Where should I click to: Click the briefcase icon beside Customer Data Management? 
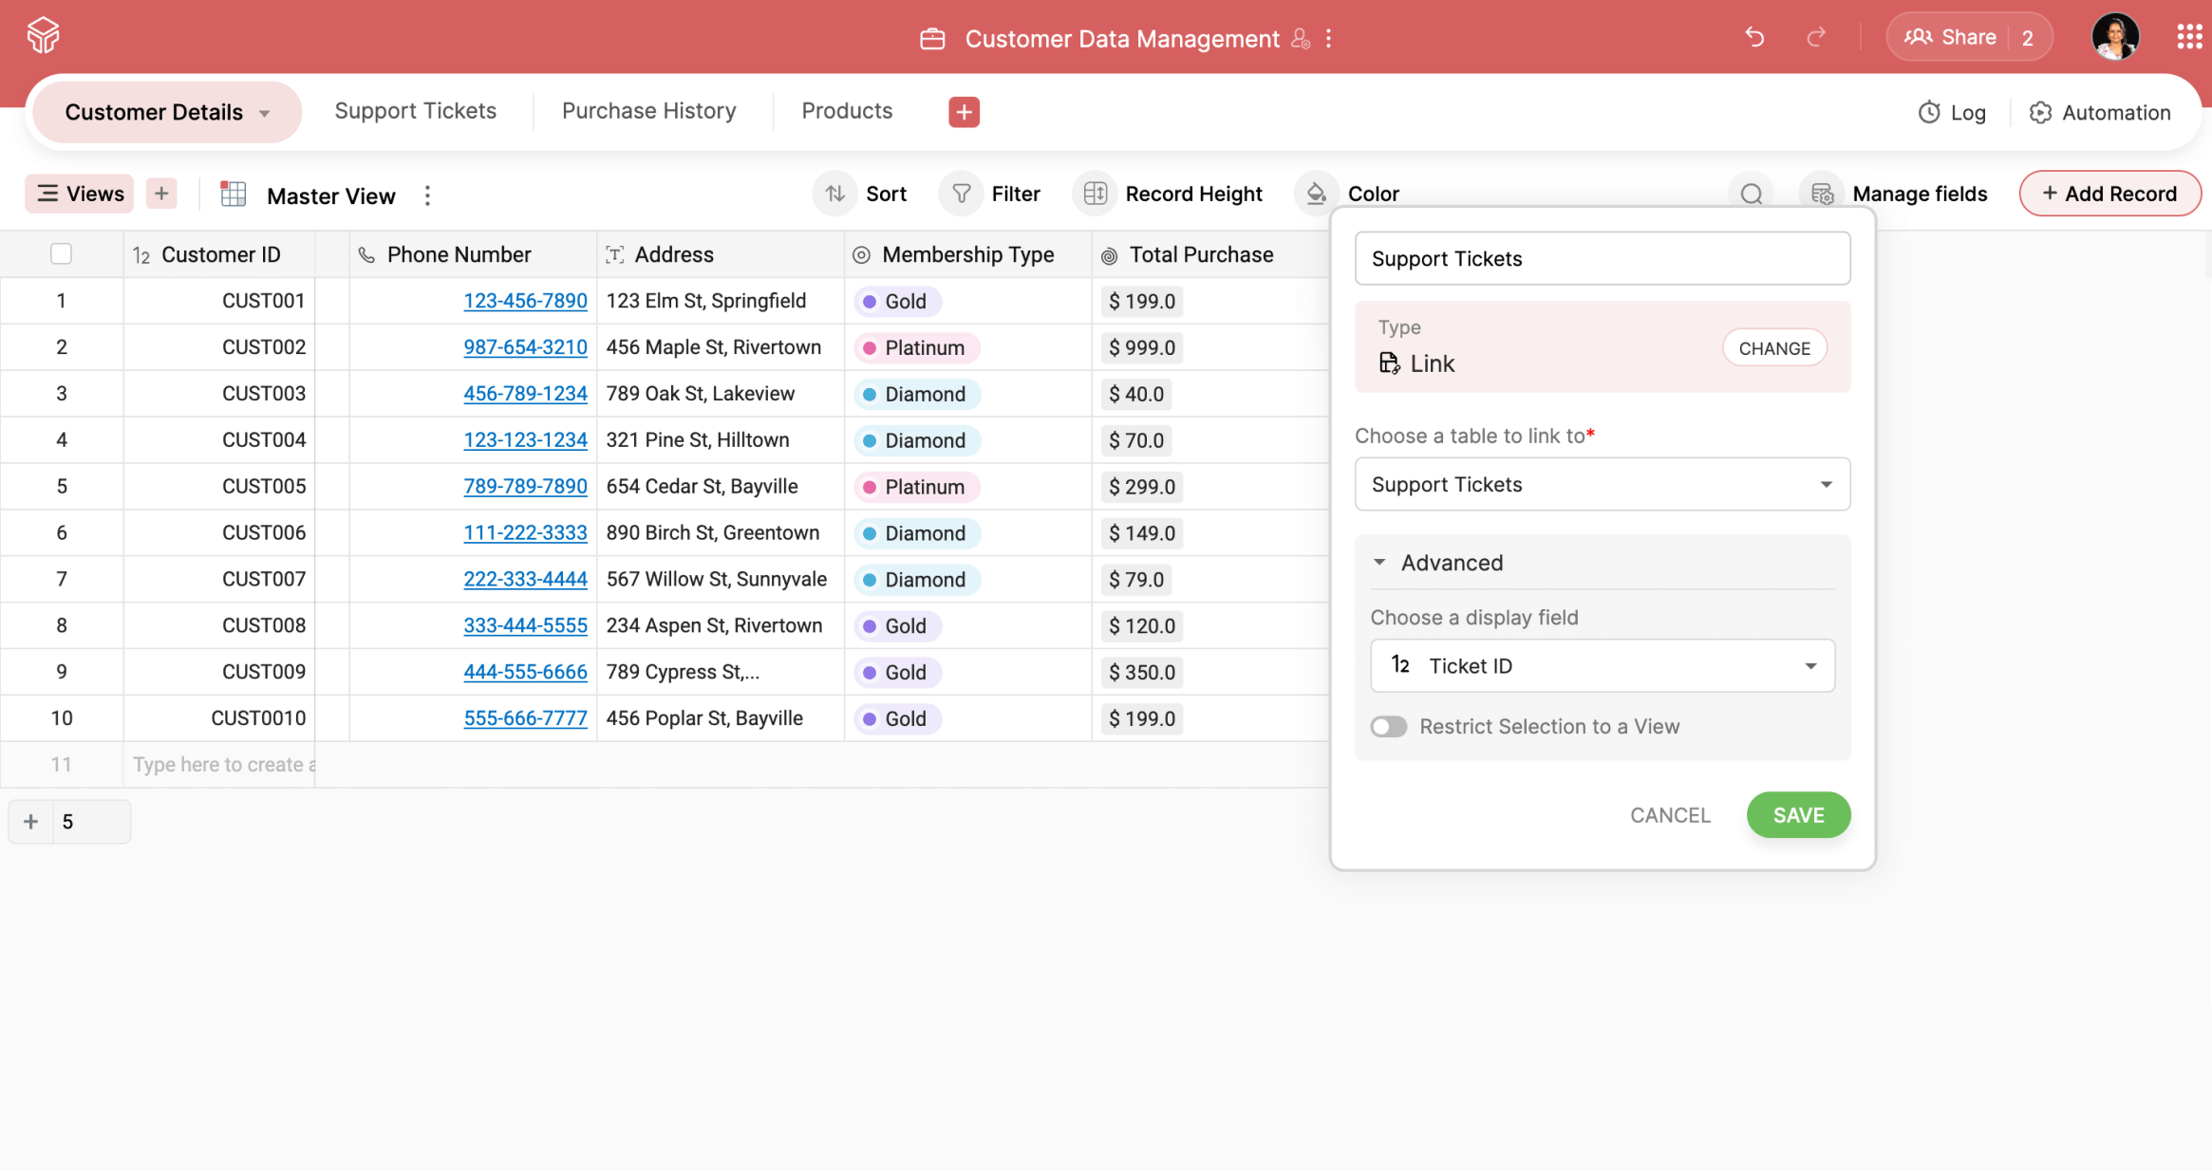[932, 39]
